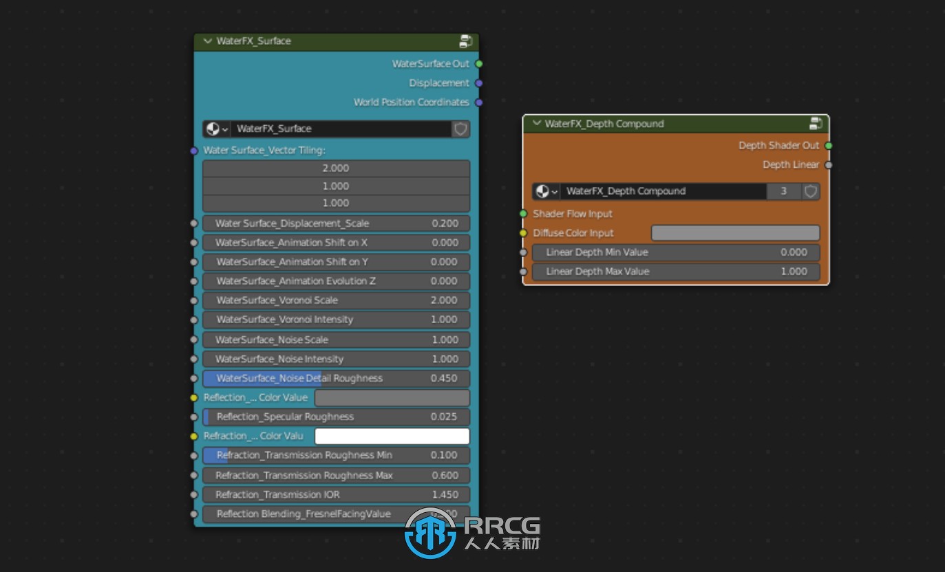Open node tree browse dropdown for WaterFX_Surface
Screen dimensions: 945x572
[x=216, y=129]
